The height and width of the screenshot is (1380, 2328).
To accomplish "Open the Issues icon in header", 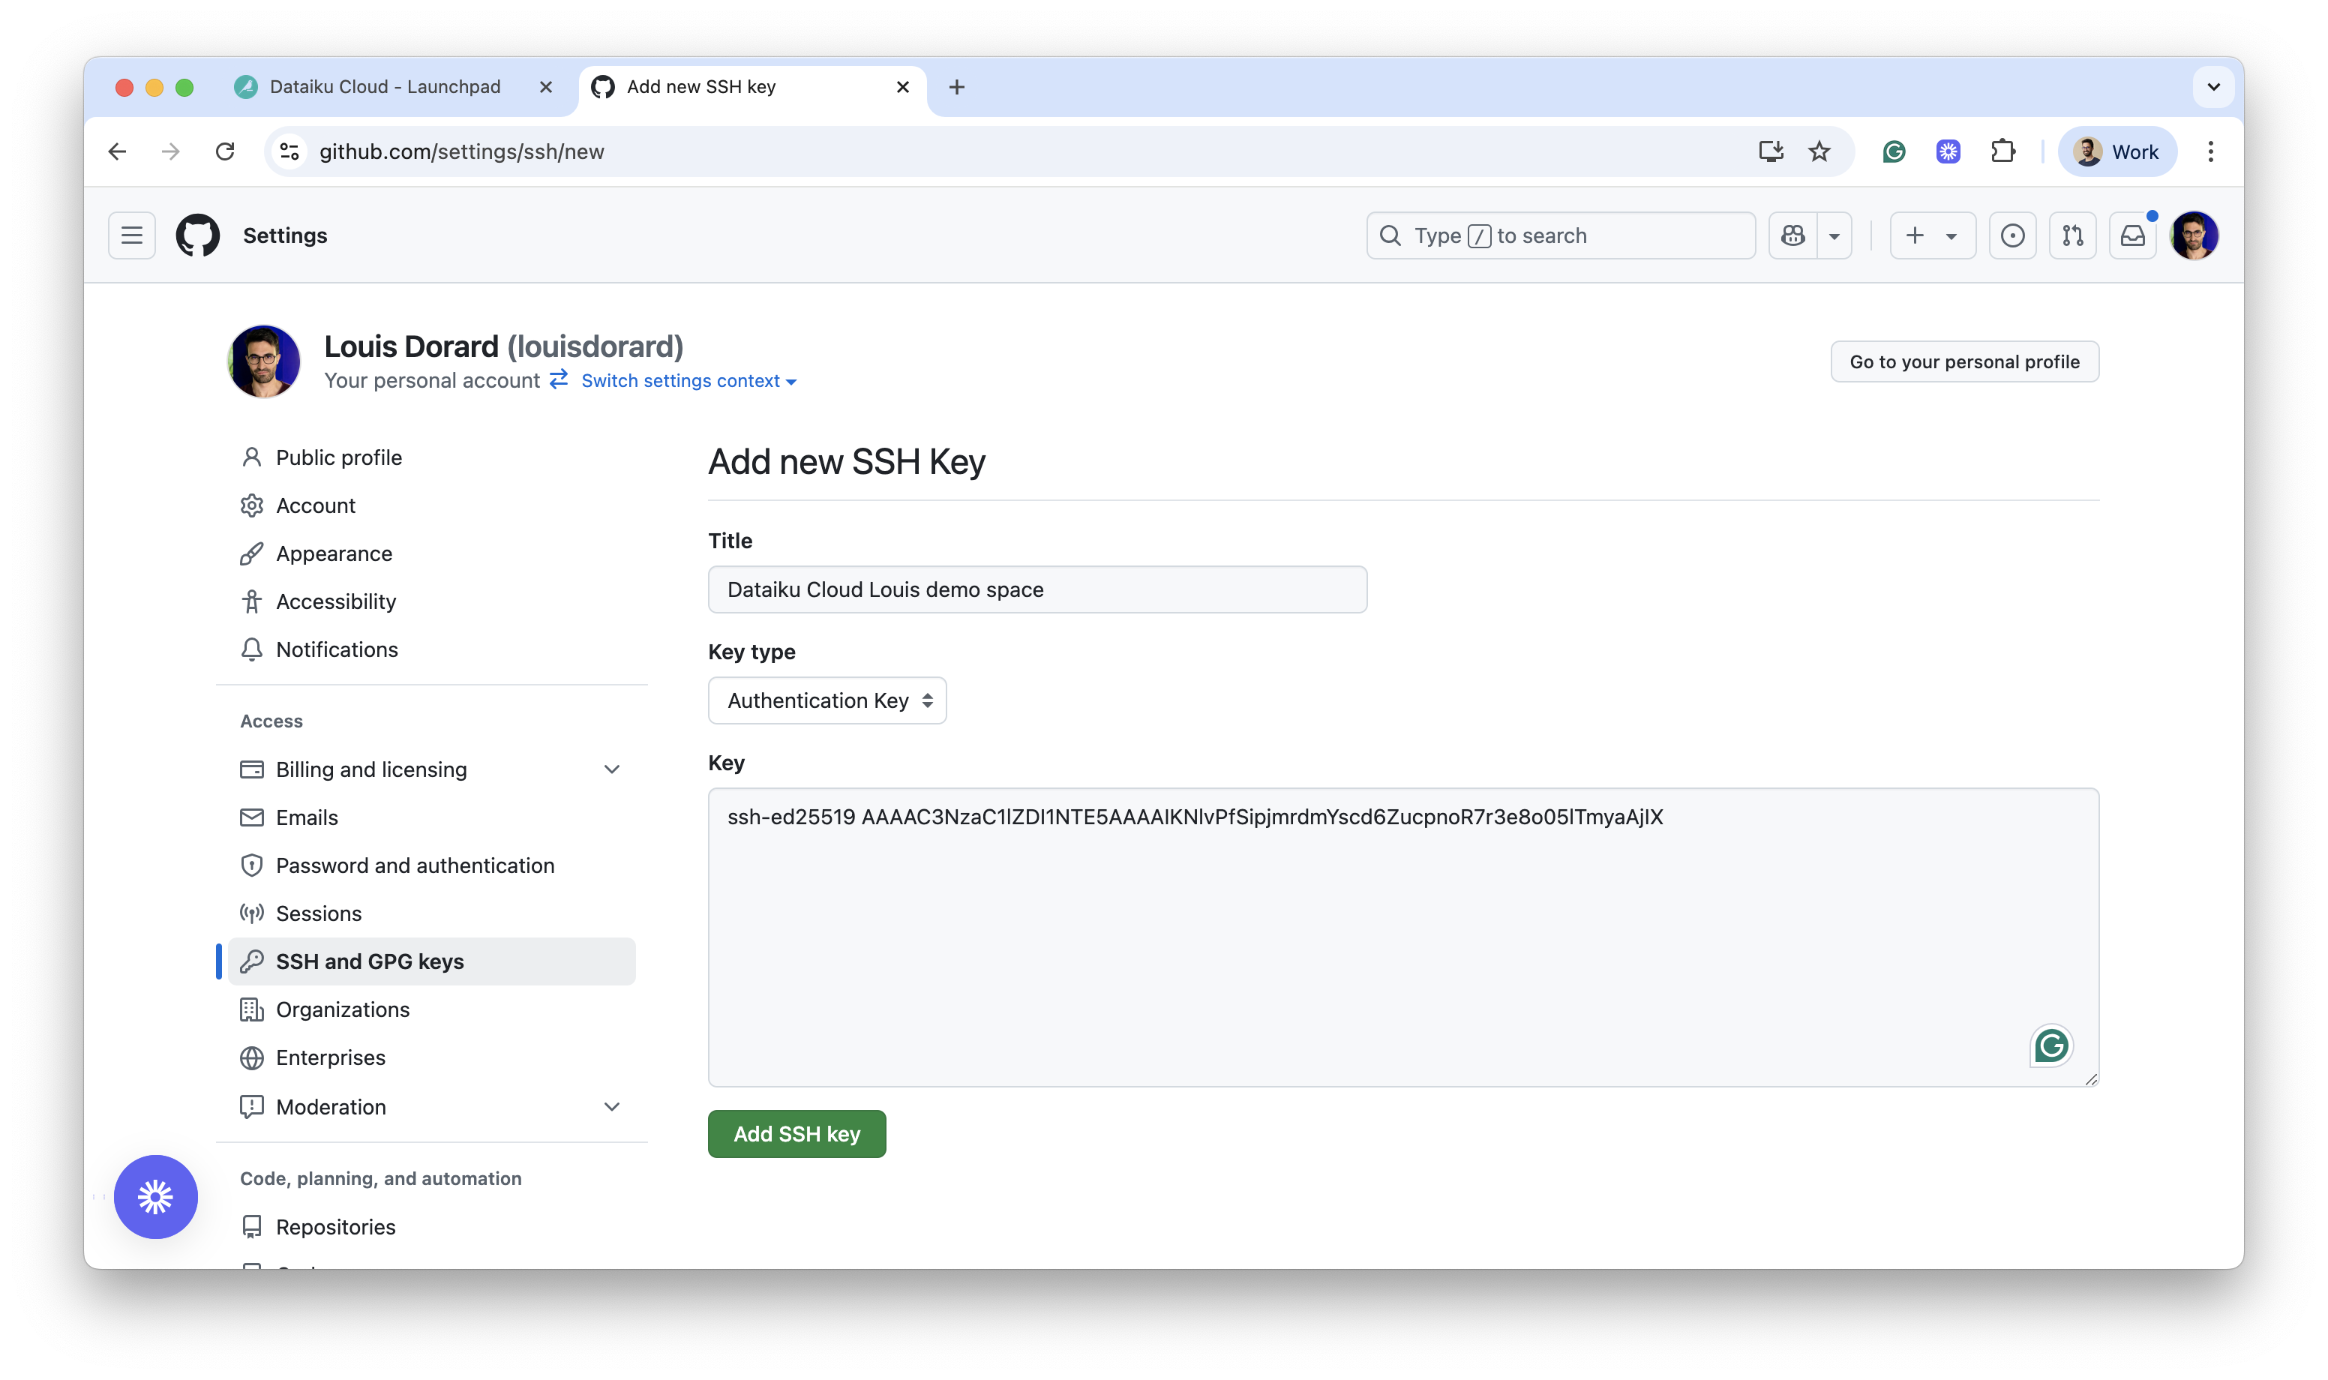I will click(2012, 235).
